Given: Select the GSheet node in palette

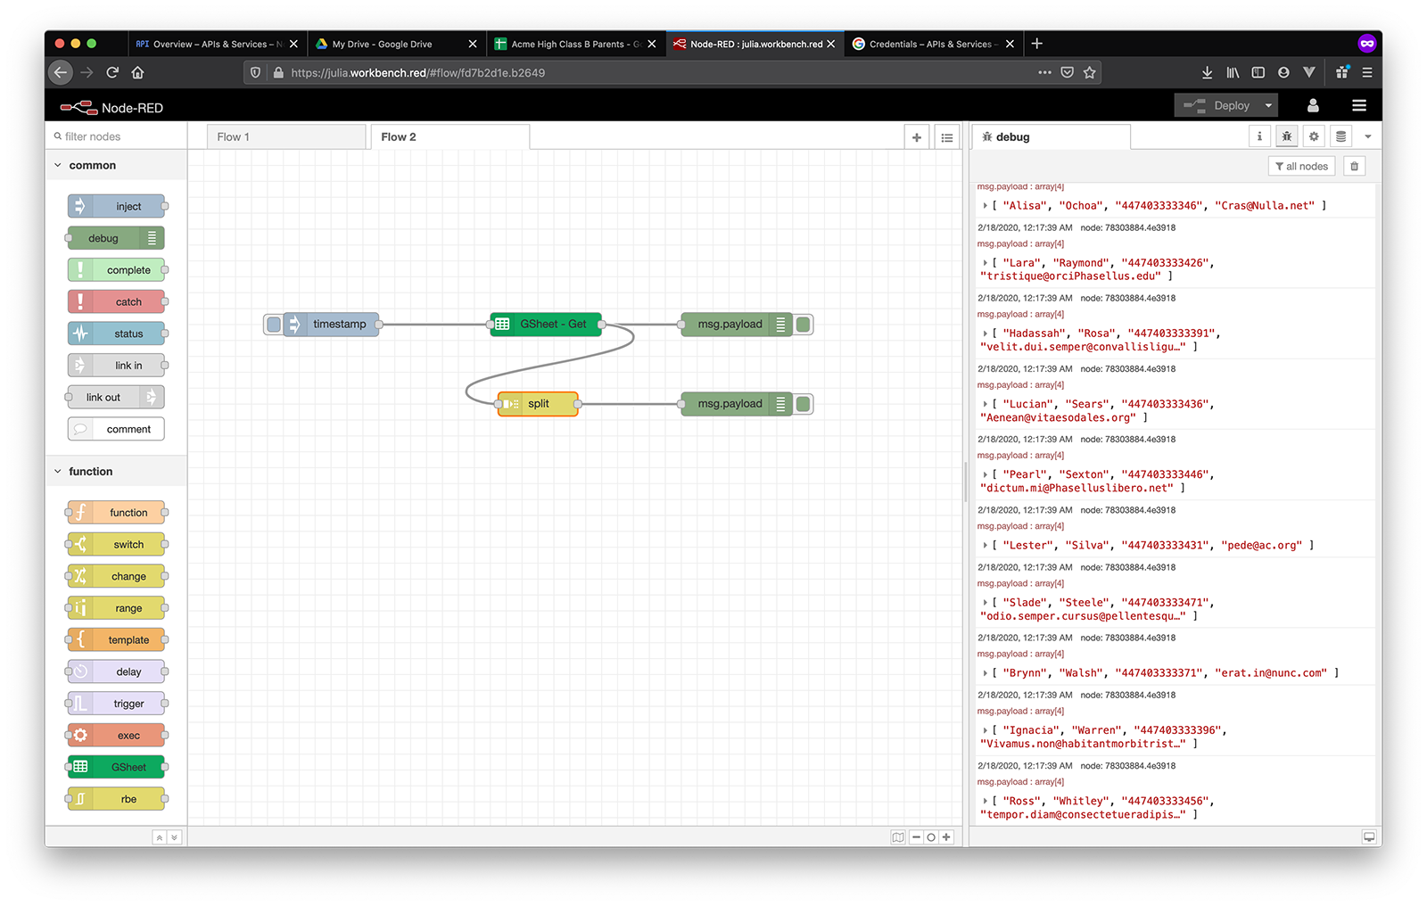Looking at the screenshot, I should [x=116, y=767].
